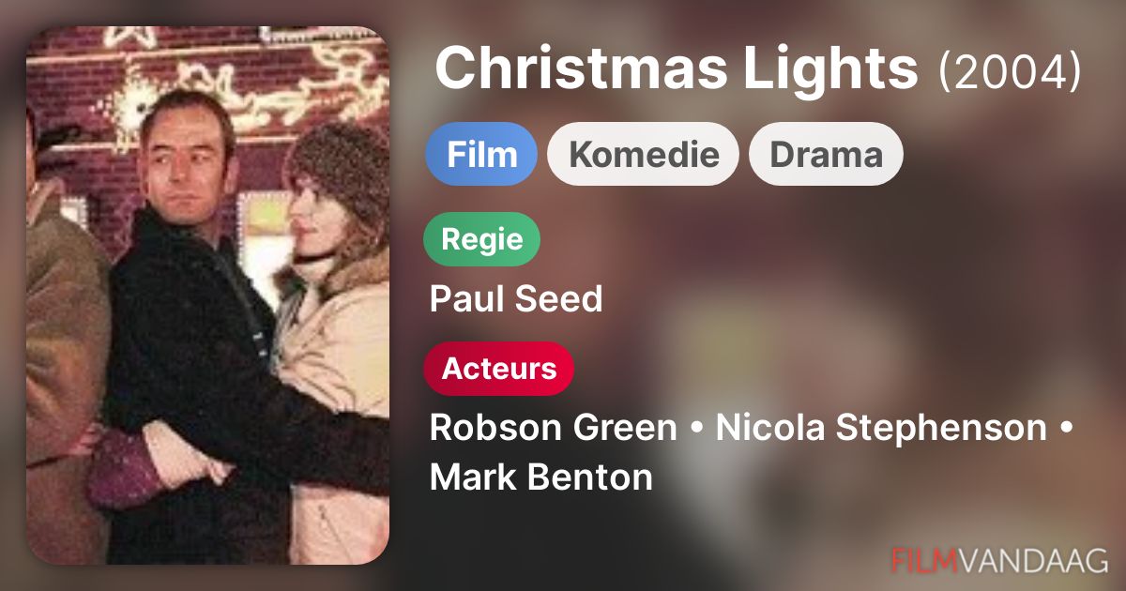Image resolution: width=1126 pixels, height=591 pixels.
Task: Click the red Acteurs label
Action: (x=499, y=369)
